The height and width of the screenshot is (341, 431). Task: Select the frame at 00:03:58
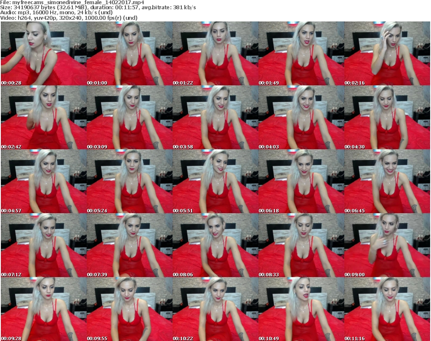pos(215,117)
